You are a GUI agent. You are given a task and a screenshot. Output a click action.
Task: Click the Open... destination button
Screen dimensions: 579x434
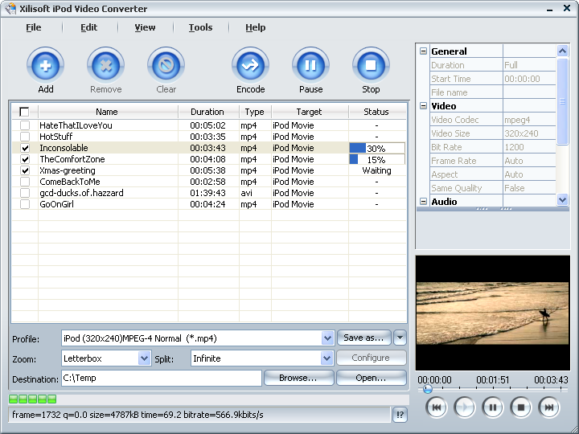[x=371, y=378]
